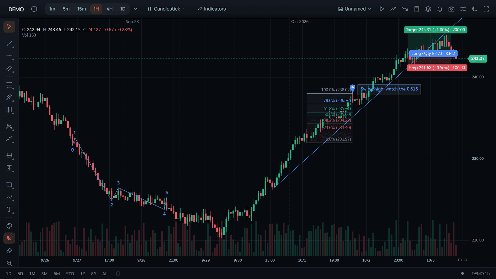Take a chart screenshot
Image resolution: width=496 pixels, height=279 pixels.
pos(451,9)
